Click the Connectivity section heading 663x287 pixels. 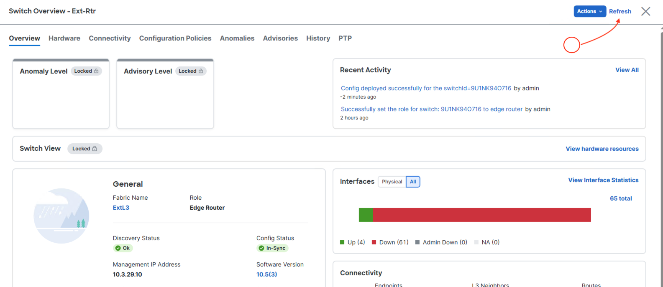pos(361,273)
